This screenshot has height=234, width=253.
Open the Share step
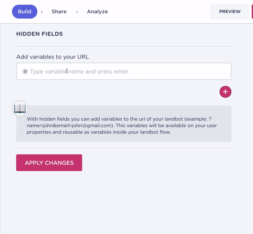[59, 11]
